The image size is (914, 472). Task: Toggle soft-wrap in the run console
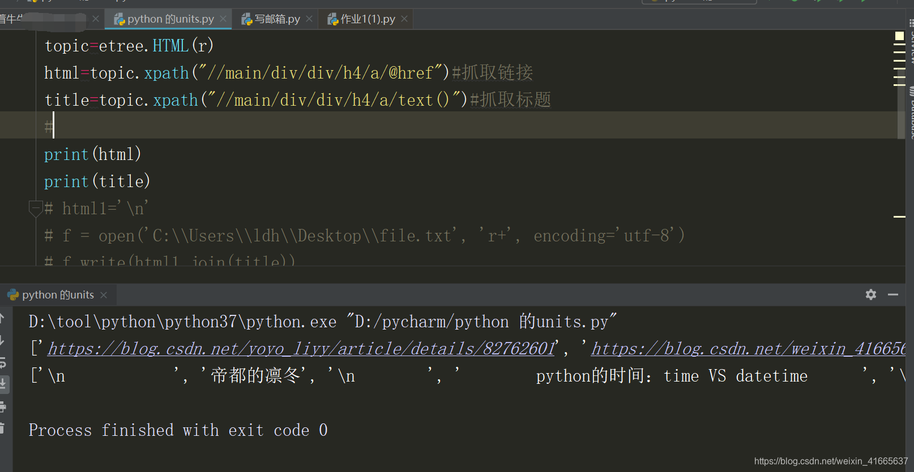pos(2,362)
